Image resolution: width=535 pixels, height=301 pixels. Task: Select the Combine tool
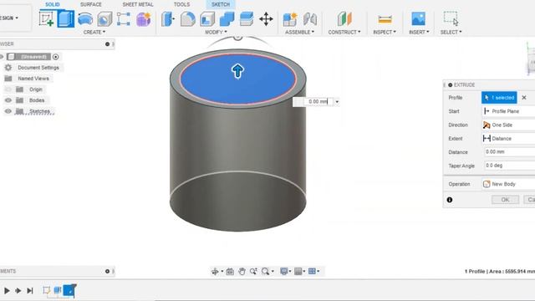227,18
